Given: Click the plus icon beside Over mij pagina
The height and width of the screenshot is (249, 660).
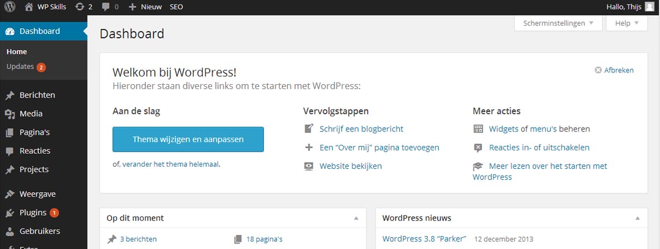Looking at the screenshot, I should [309, 148].
